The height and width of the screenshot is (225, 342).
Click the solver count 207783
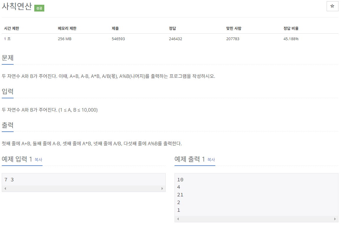tap(233, 39)
